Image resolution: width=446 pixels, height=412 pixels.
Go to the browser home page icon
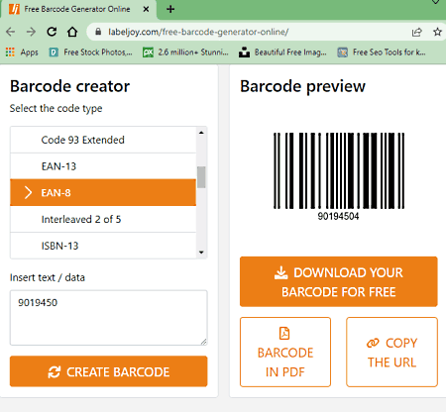(72, 32)
